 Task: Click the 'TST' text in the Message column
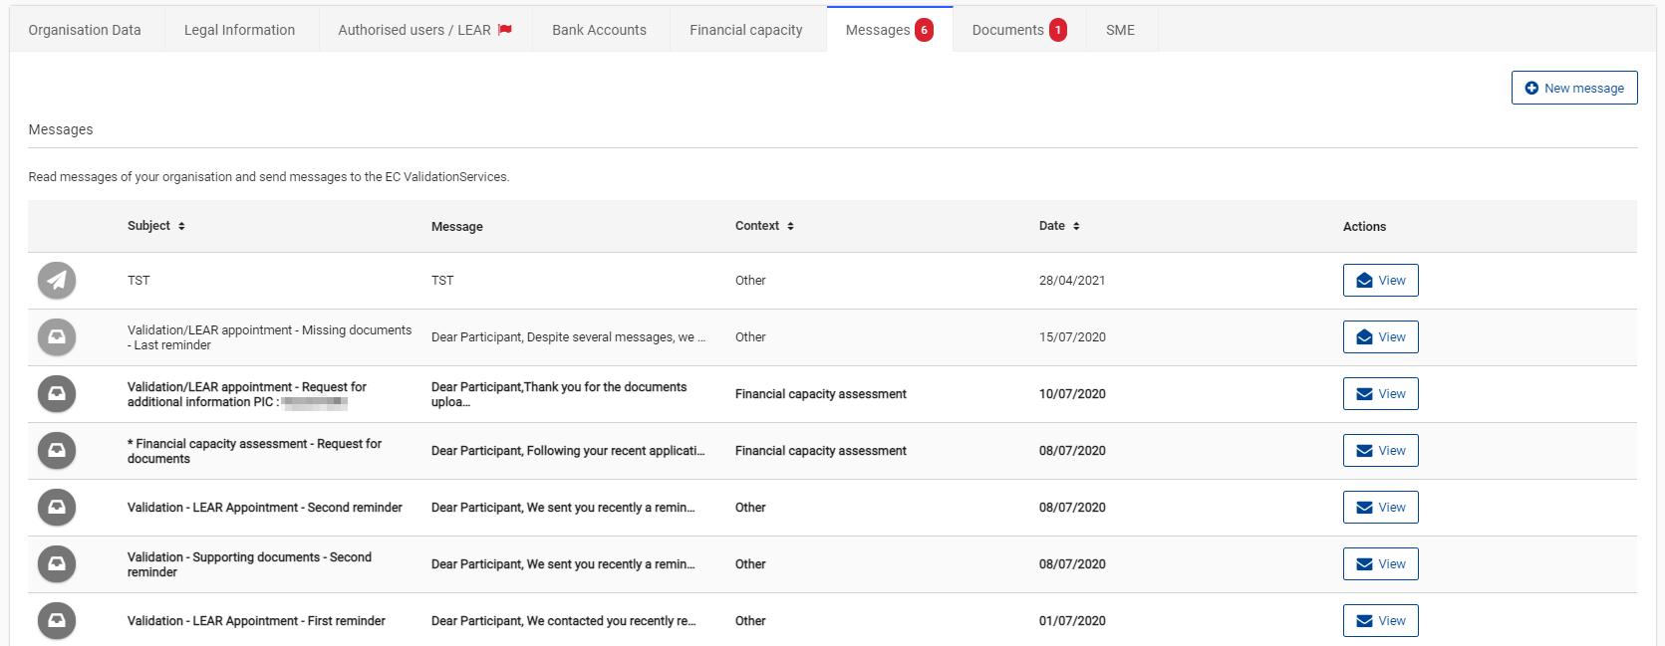[442, 281]
